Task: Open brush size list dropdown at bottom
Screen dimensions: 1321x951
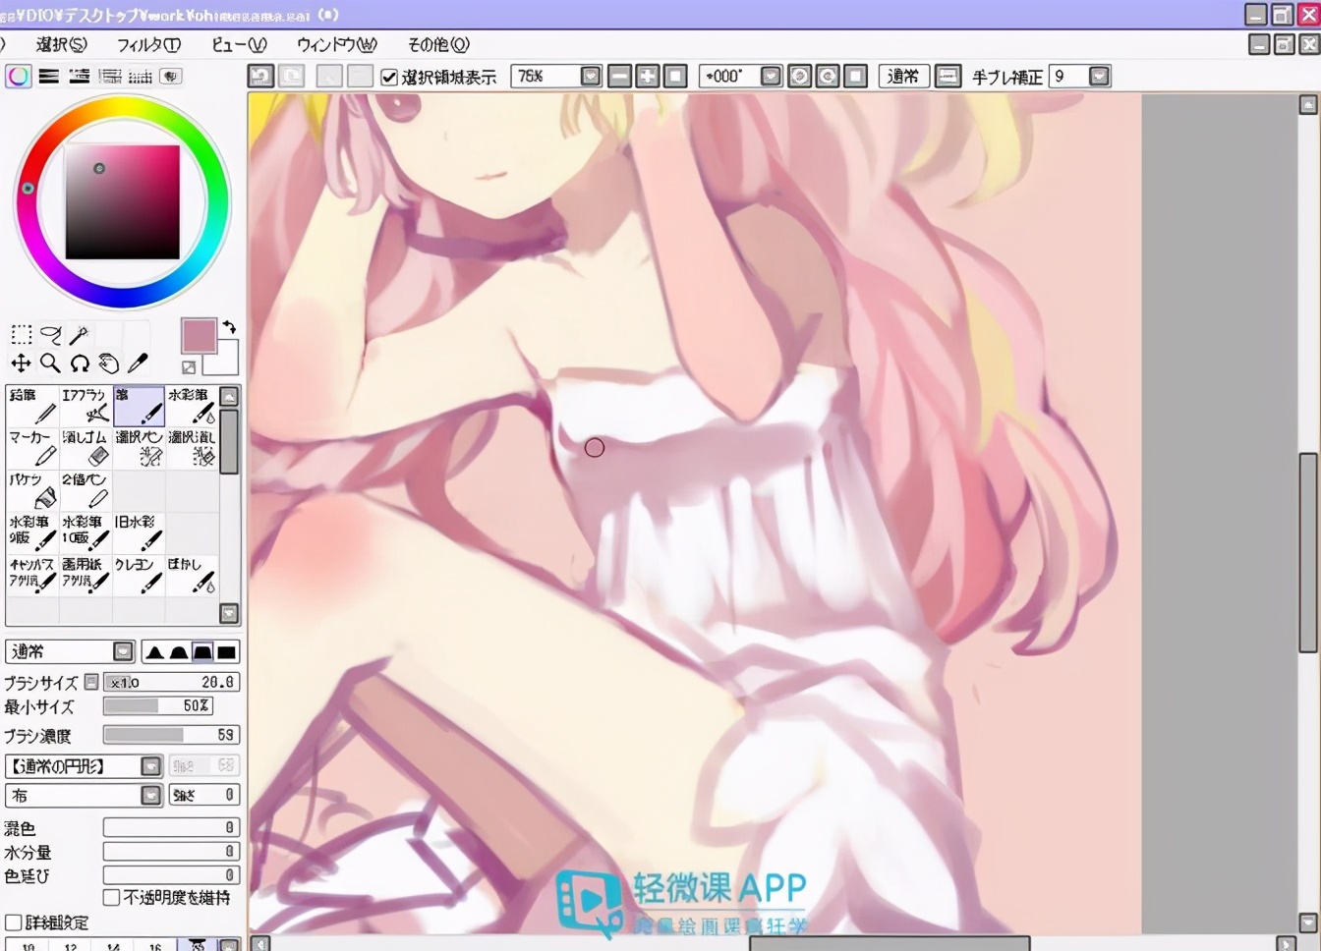Action: pyautogui.click(x=228, y=945)
